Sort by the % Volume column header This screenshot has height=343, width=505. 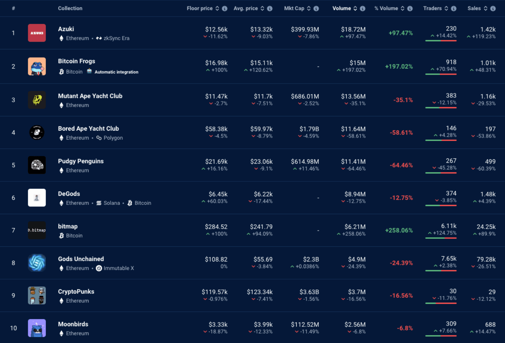(x=386, y=8)
